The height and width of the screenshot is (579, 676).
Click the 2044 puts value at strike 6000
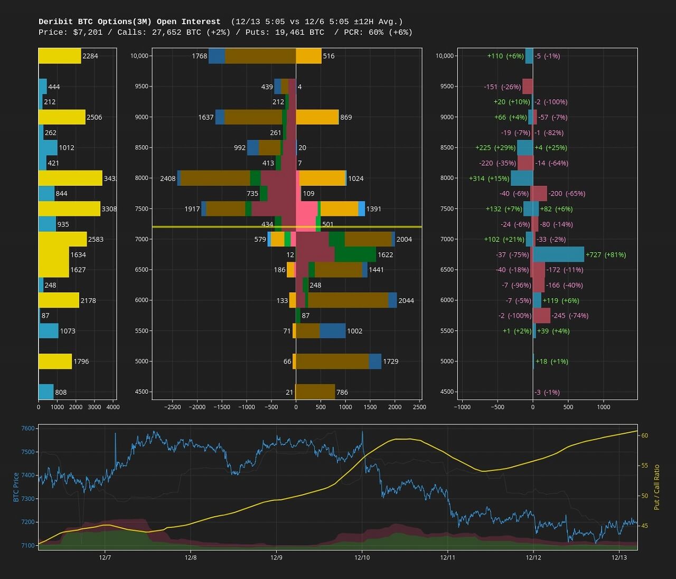(x=406, y=300)
